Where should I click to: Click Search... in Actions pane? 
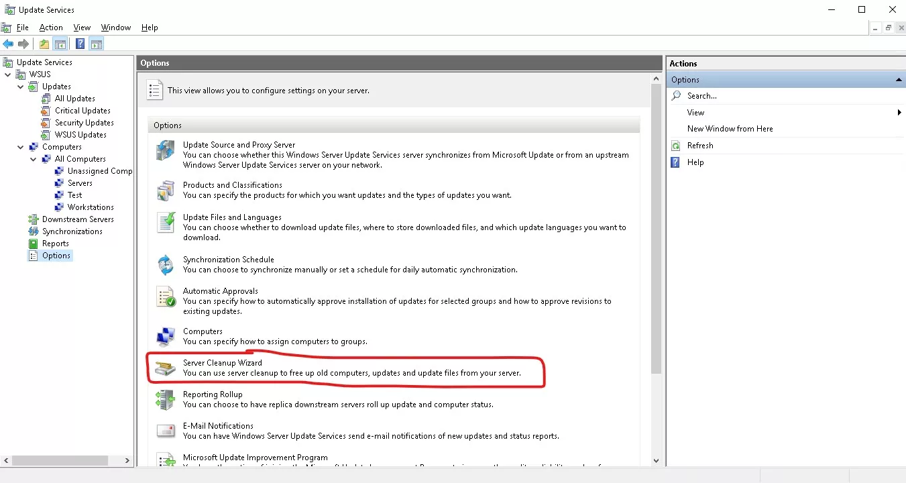click(x=702, y=96)
